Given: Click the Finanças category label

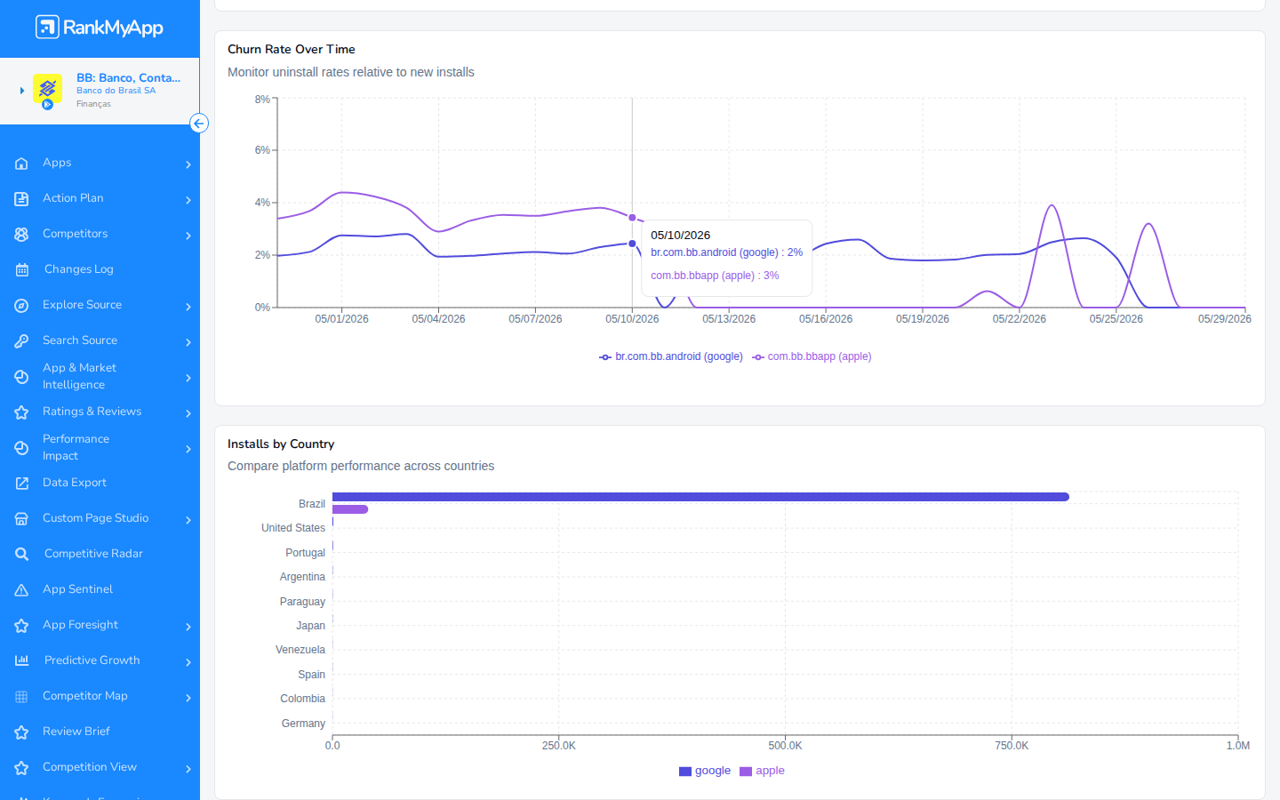Looking at the screenshot, I should [93, 104].
